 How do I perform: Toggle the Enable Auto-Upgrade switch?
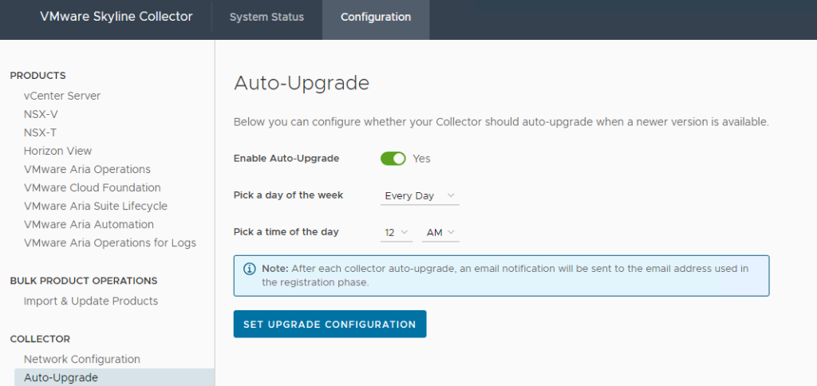coord(393,159)
